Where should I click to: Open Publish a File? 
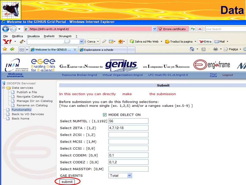point(27,92)
